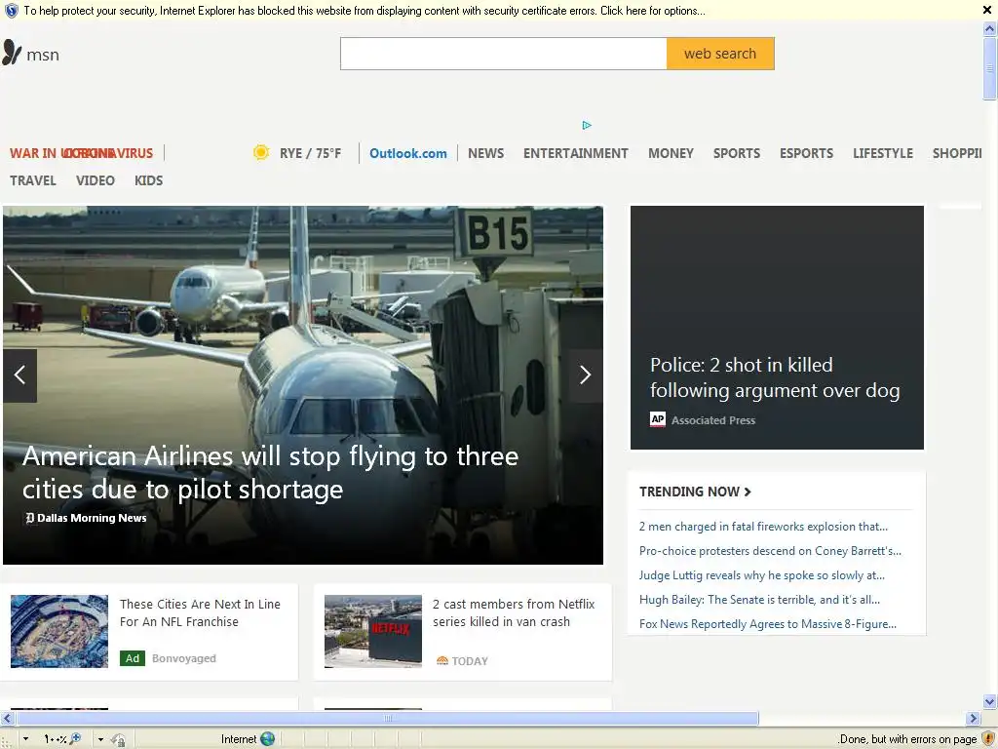
Task: Show previous carousel story with left arrow
Action: click(x=19, y=375)
